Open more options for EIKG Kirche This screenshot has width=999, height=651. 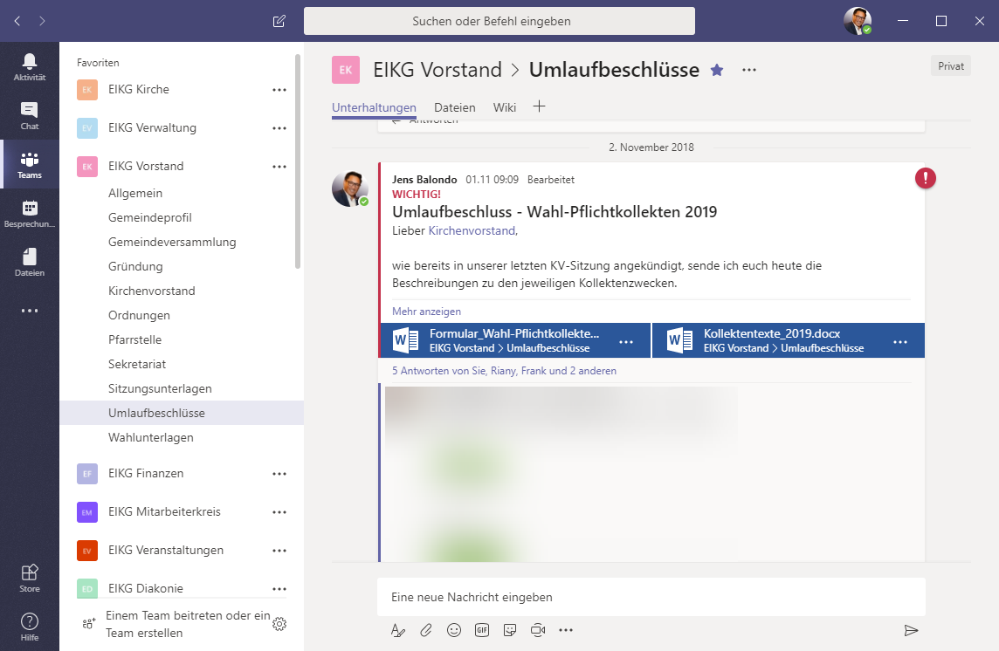pos(279,90)
